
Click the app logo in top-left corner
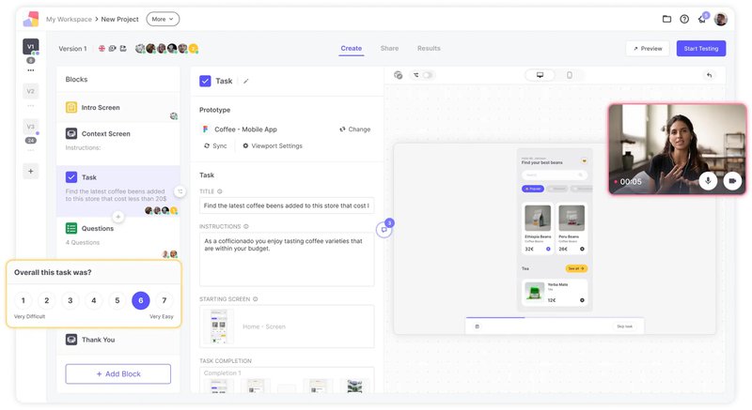click(x=31, y=19)
